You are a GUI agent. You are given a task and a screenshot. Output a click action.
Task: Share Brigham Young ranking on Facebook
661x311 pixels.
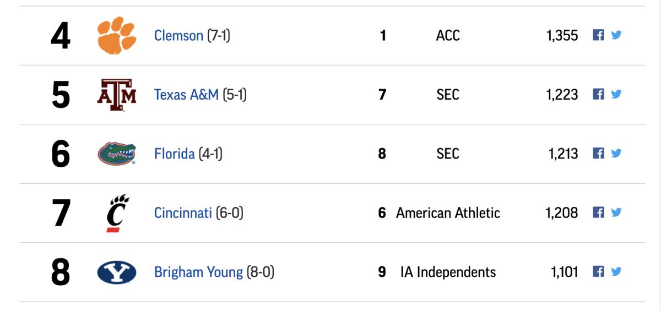[x=598, y=271]
